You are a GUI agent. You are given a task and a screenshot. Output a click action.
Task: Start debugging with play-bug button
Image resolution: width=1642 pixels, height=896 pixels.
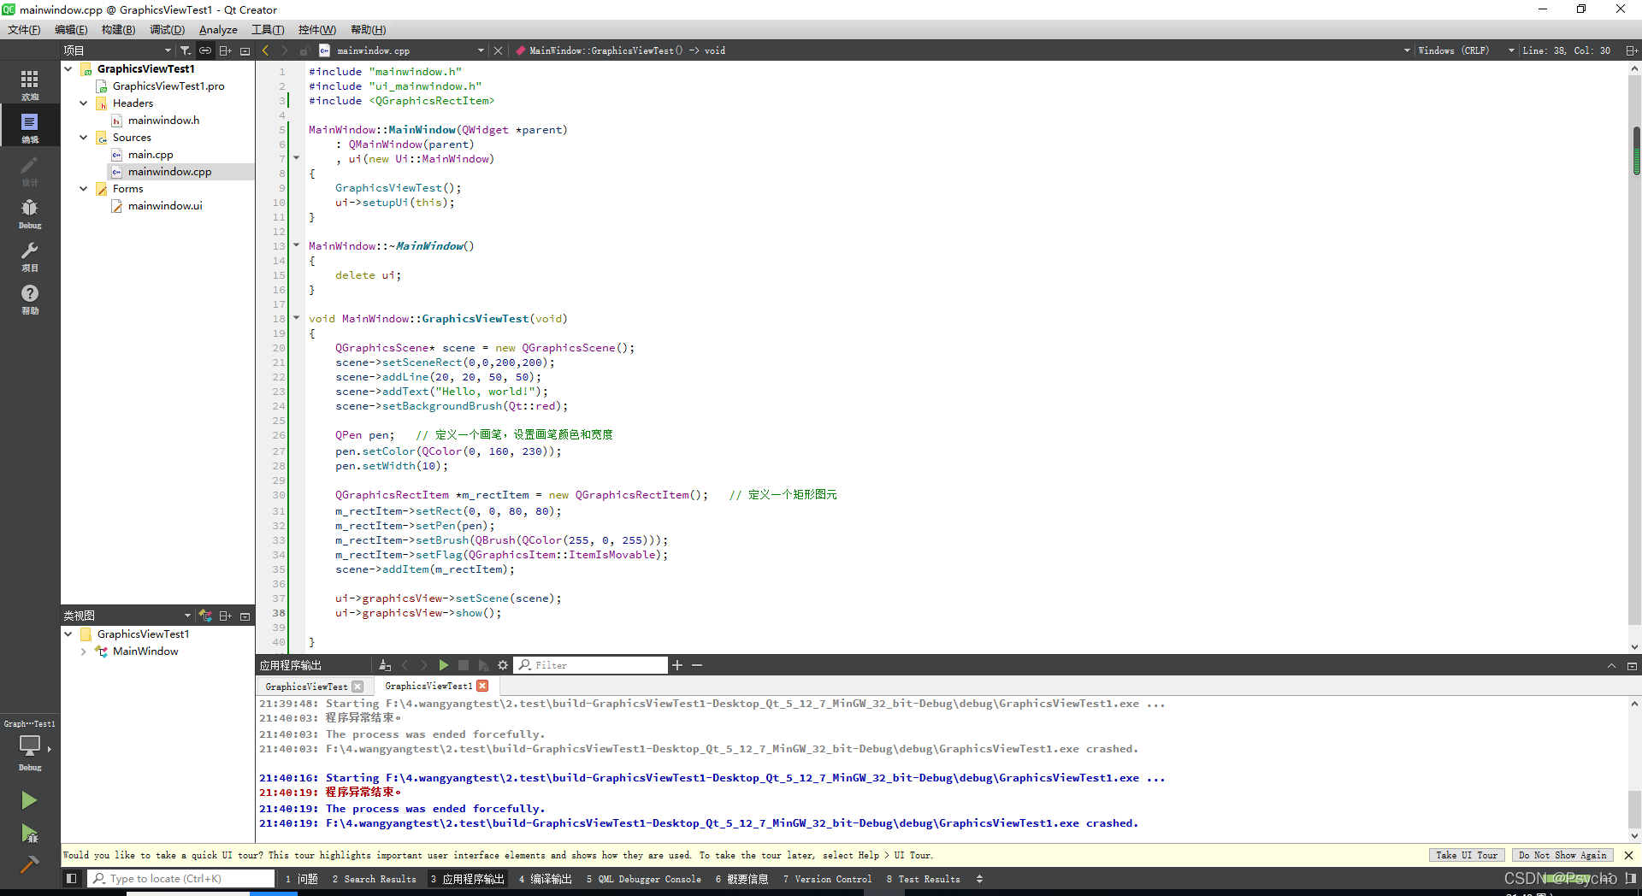pos(29,833)
